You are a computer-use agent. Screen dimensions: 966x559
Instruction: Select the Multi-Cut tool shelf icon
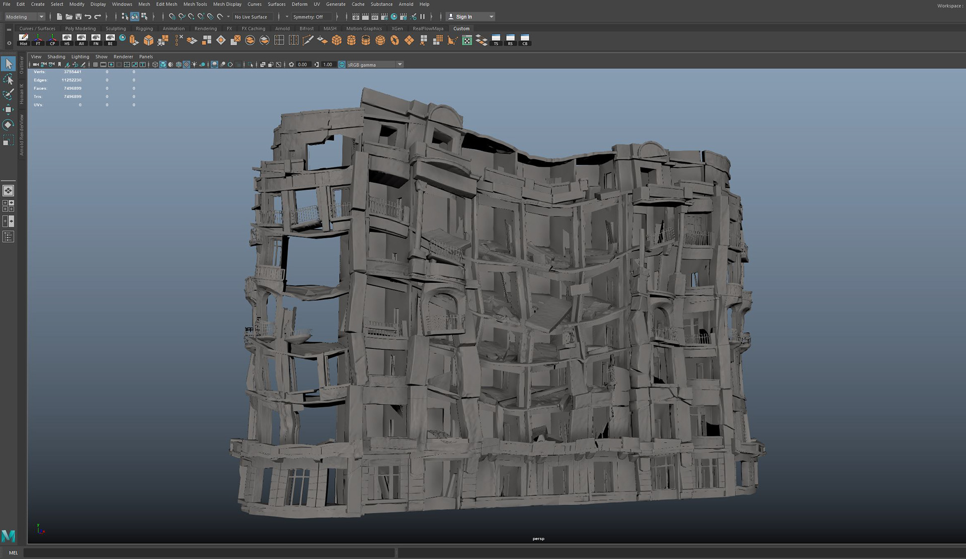(x=308, y=40)
